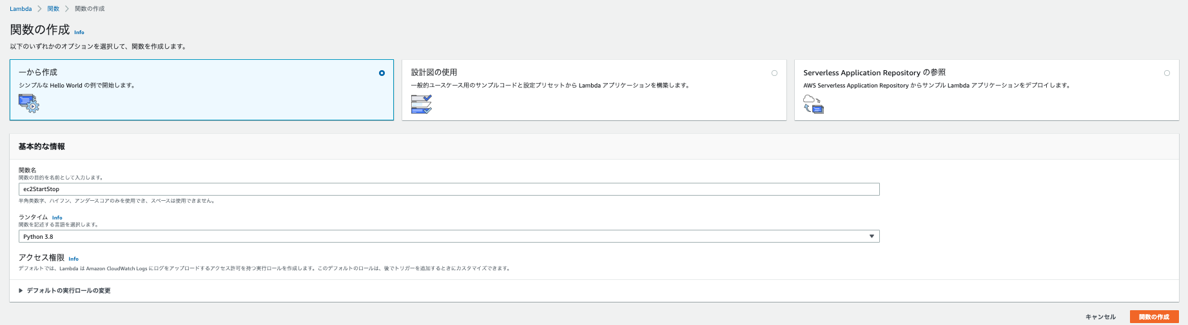Click the 設計図の使用 card title
1188x325 pixels.
coord(434,73)
